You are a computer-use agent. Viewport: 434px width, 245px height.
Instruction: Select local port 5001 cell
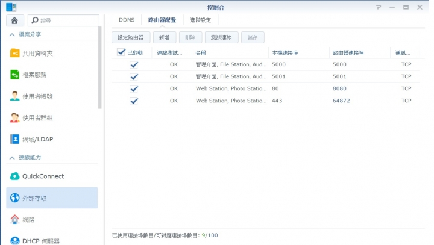click(278, 76)
